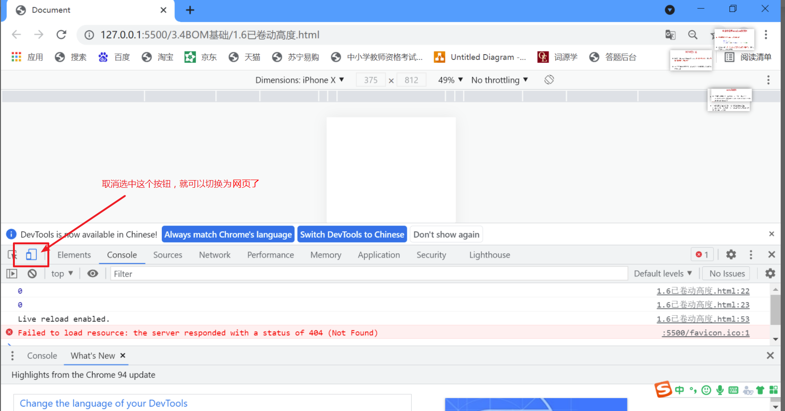The image size is (785, 411).
Task: Open the Application tab
Action: 379,255
